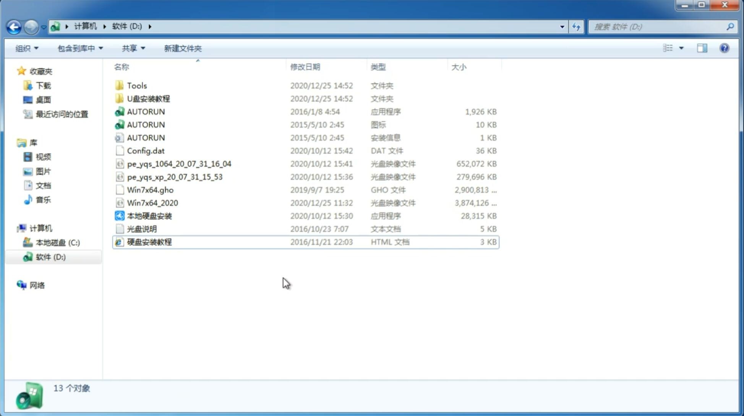Open Win7x64_2020 disc image file

click(152, 203)
